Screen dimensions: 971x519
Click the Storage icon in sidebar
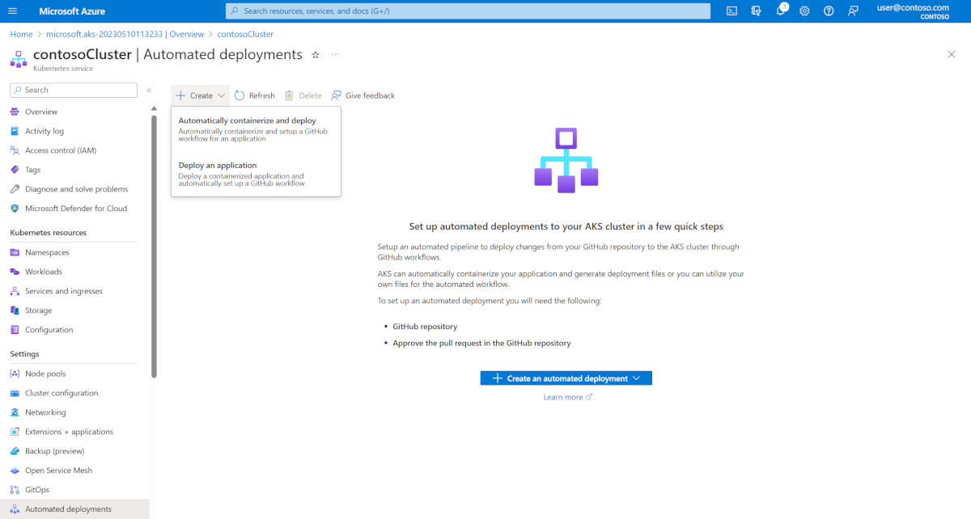point(15,310)
